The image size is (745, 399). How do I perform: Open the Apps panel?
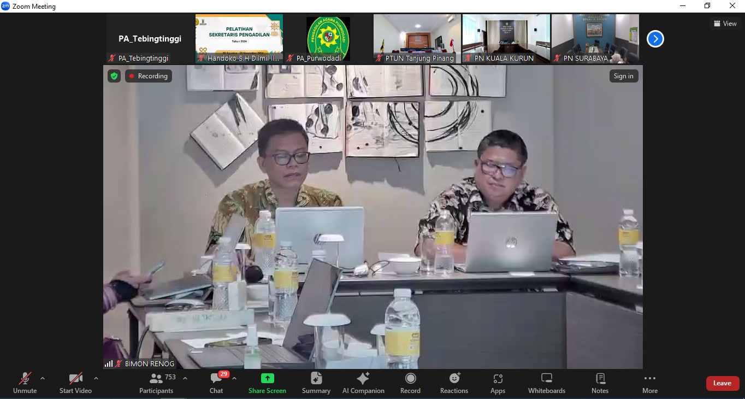pos(498,383)
